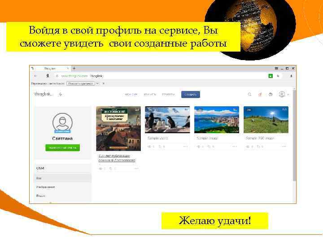Click the icon next to the Thinglink logo
Viewport: 323px width, 242px height.
pos(61,95)
